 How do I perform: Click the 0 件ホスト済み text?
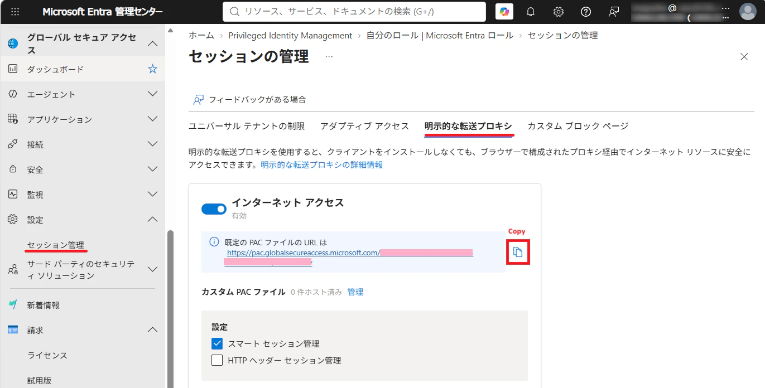316,292
